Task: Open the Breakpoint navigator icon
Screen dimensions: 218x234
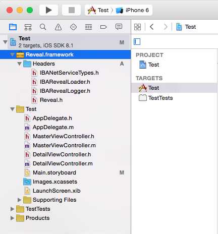Action: click(103, 27)
